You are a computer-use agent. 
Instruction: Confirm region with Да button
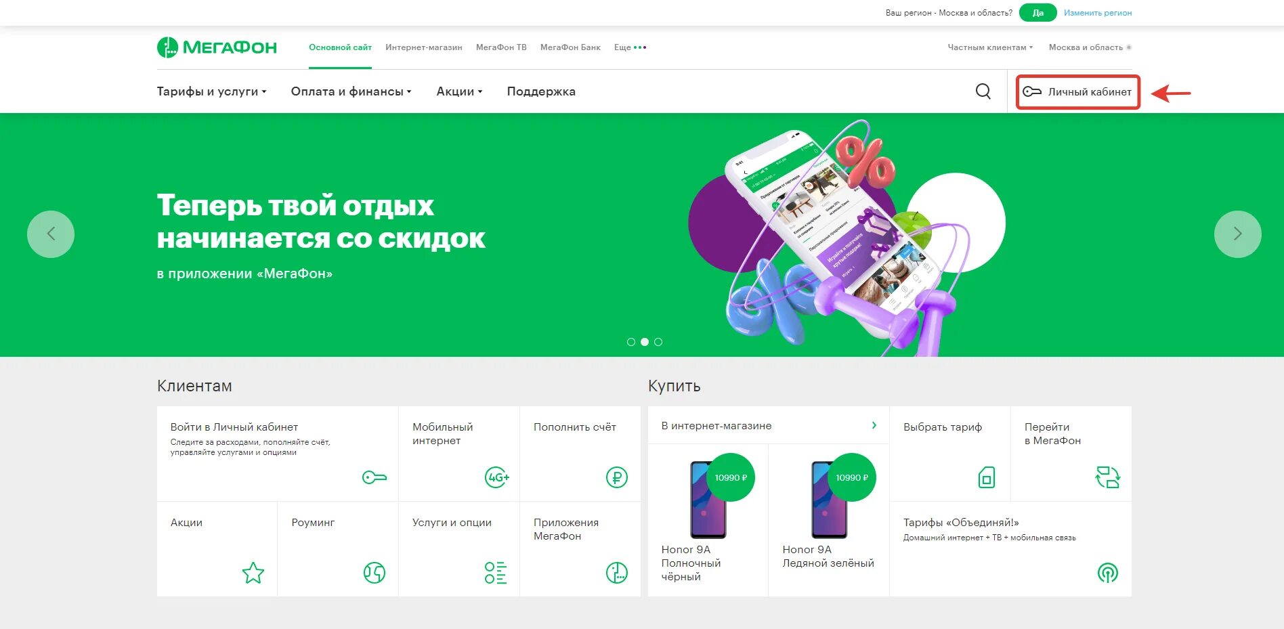[x=1037, y=13]
